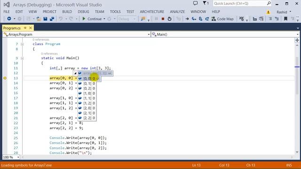Screen dimensions: 301x169
Task: Click the Quick Launch magnifier icon
Action: [x=269, y=3]
